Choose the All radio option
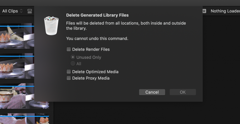Screen dimensions: 240x124 [x=73, y=64]
